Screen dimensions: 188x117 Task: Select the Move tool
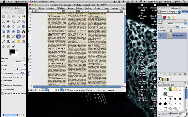point(8,26)
